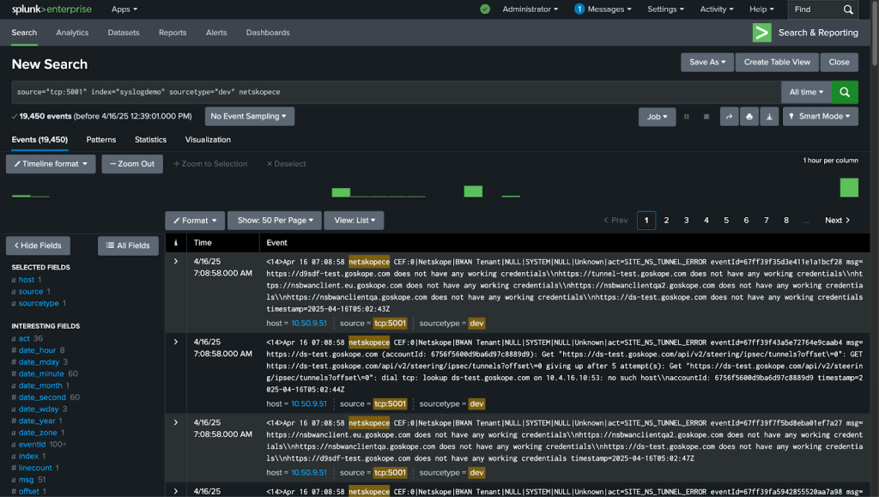Export results with the download icon
This screenshot has width=879, height=497.
pos(769,117)
